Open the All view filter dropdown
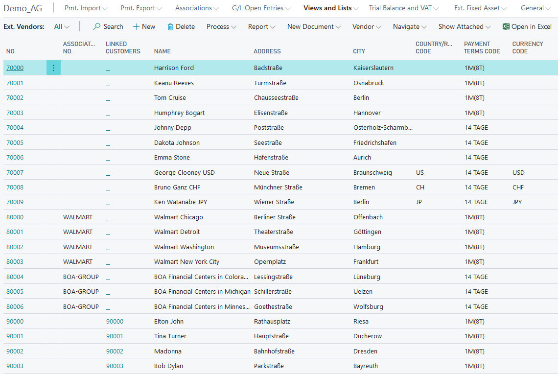The image size is (558, 374). pos(62,27)
